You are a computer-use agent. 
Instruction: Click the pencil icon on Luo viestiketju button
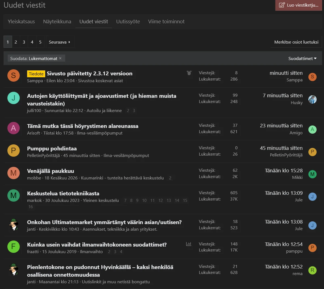(282, 5)
